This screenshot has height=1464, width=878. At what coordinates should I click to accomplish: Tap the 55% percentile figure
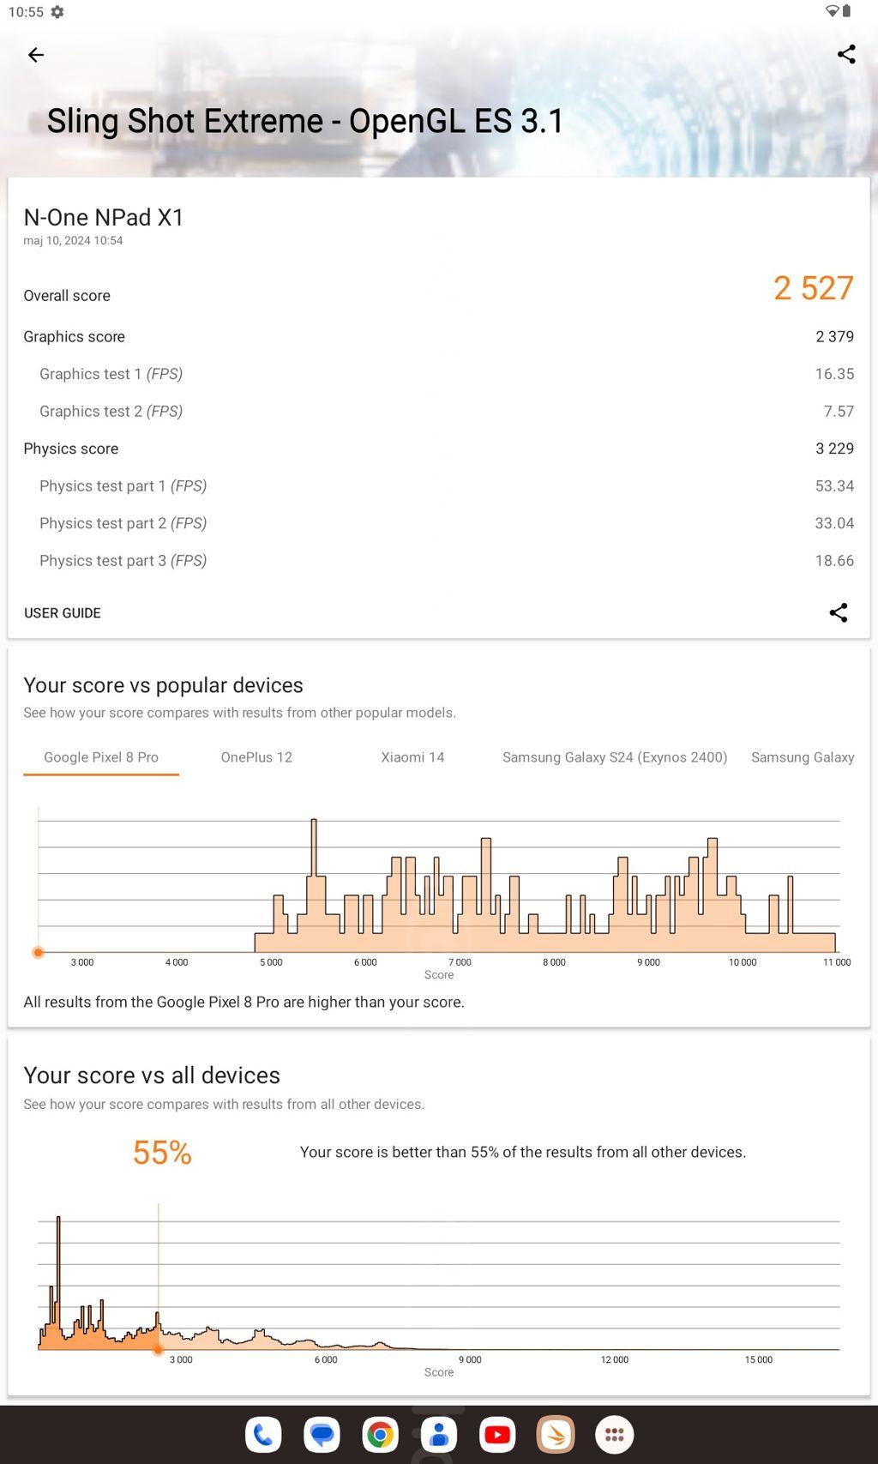[x=162, y=1153]
